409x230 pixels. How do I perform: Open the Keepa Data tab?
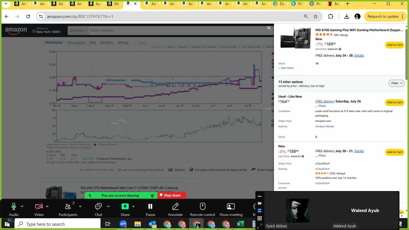[x=93, y=43]
